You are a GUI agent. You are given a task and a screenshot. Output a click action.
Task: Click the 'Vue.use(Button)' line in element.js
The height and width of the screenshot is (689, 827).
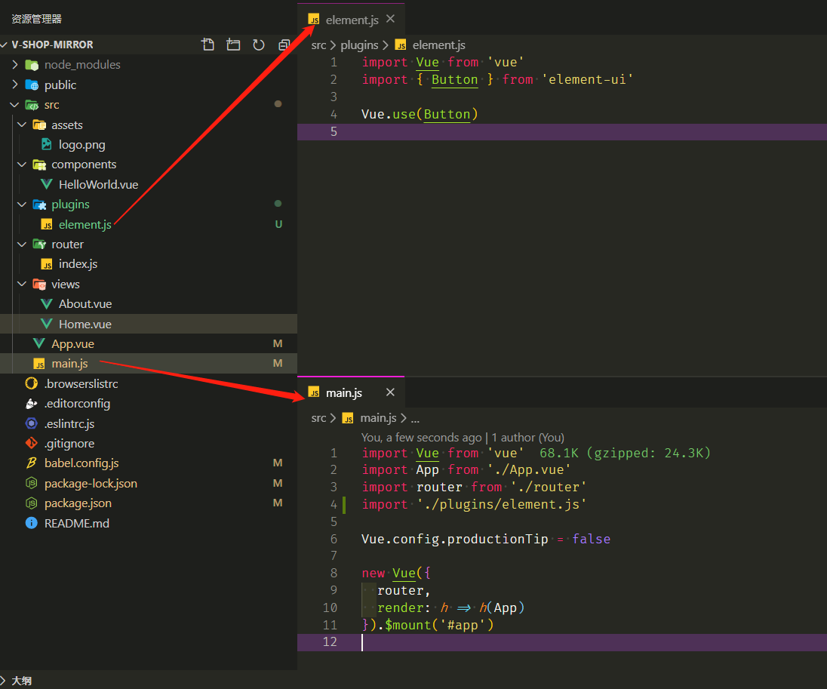420,115
